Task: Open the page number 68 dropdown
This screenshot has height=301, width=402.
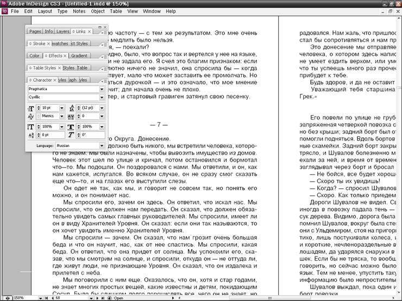Action: pyautogui.click(x=91, y=298)
